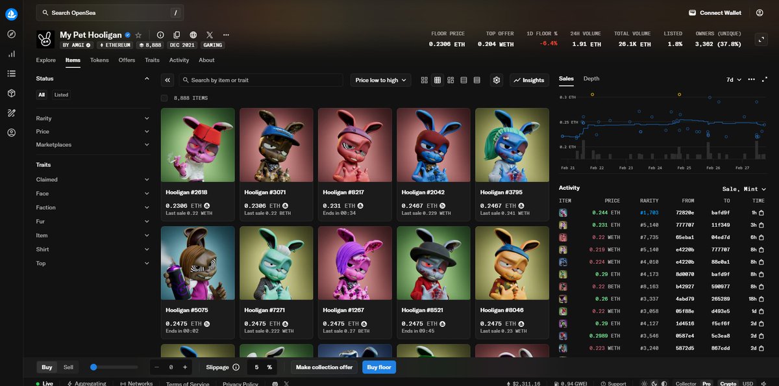Open the 7d chart time range dropdown

click(x=733, y=79)
